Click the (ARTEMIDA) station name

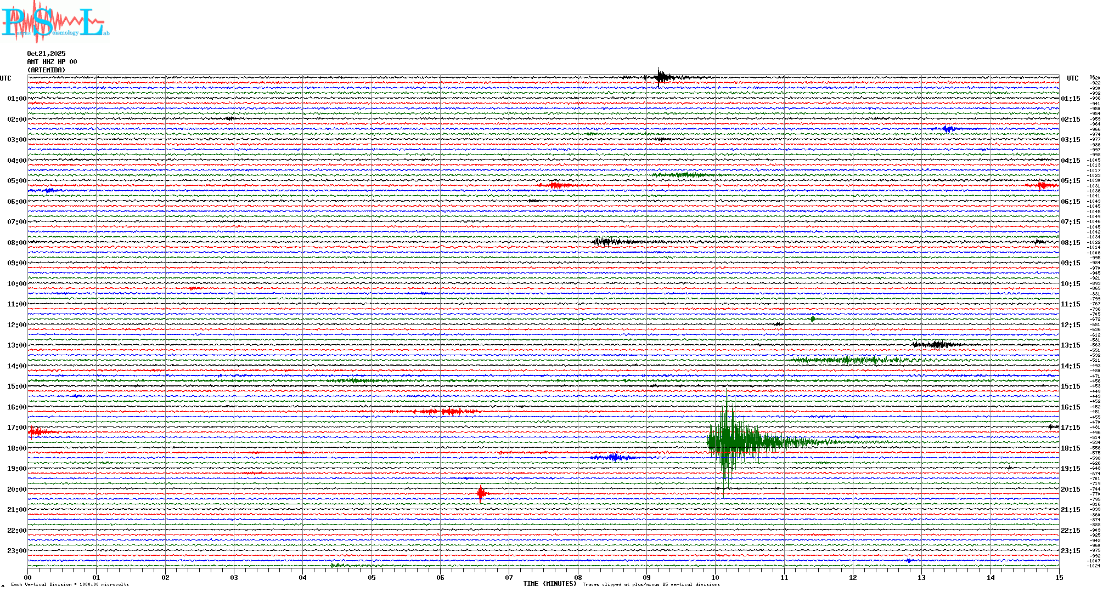[x=46, y=70]
